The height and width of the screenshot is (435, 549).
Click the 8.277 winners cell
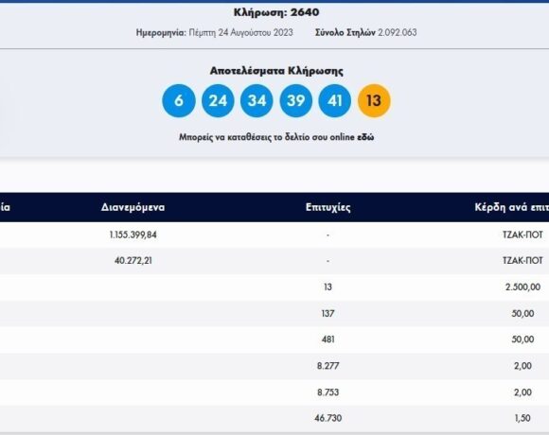pos(328,366)
